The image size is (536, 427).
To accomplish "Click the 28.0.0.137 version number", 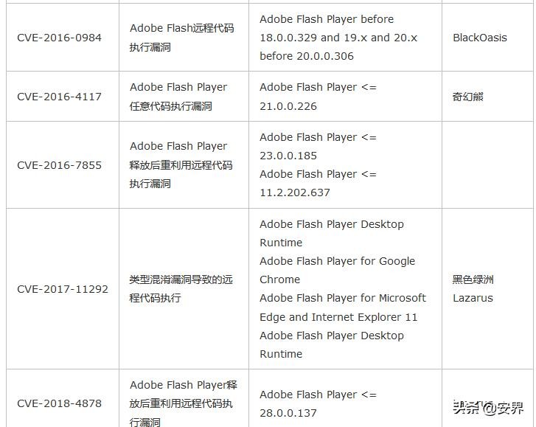I will (288, 413).
